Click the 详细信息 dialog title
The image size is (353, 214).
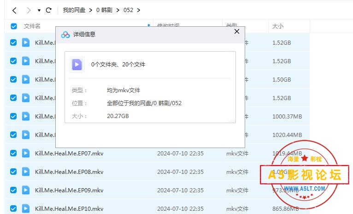[84, 34]
